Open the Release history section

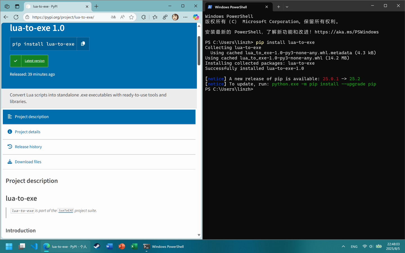(x=99, y=147)
